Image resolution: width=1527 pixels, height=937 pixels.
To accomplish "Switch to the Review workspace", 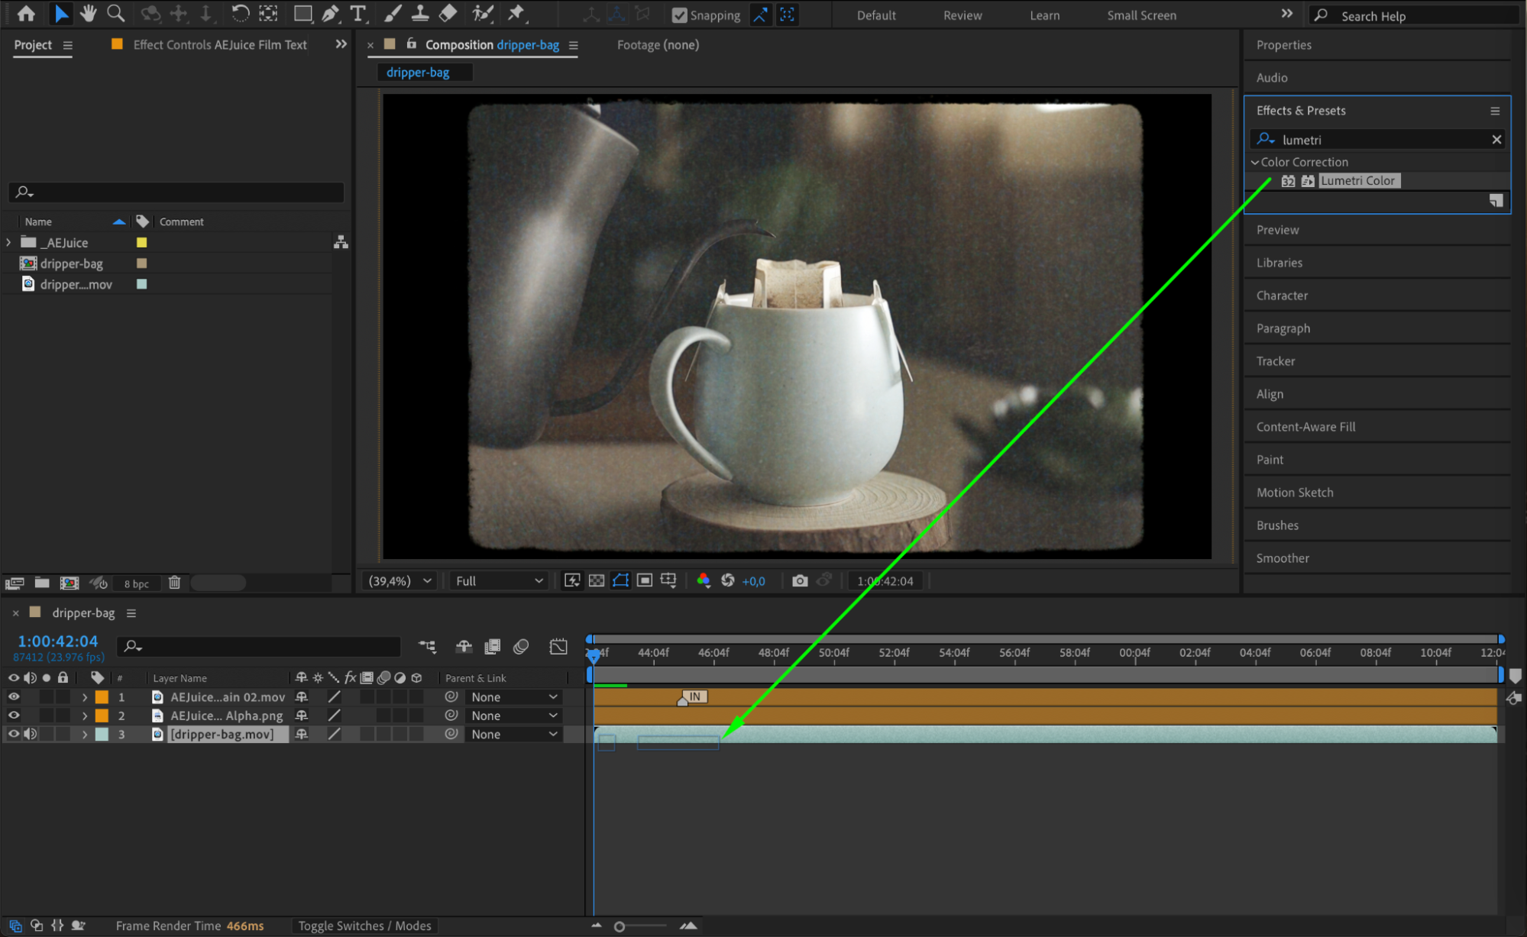I will point(962,15).
